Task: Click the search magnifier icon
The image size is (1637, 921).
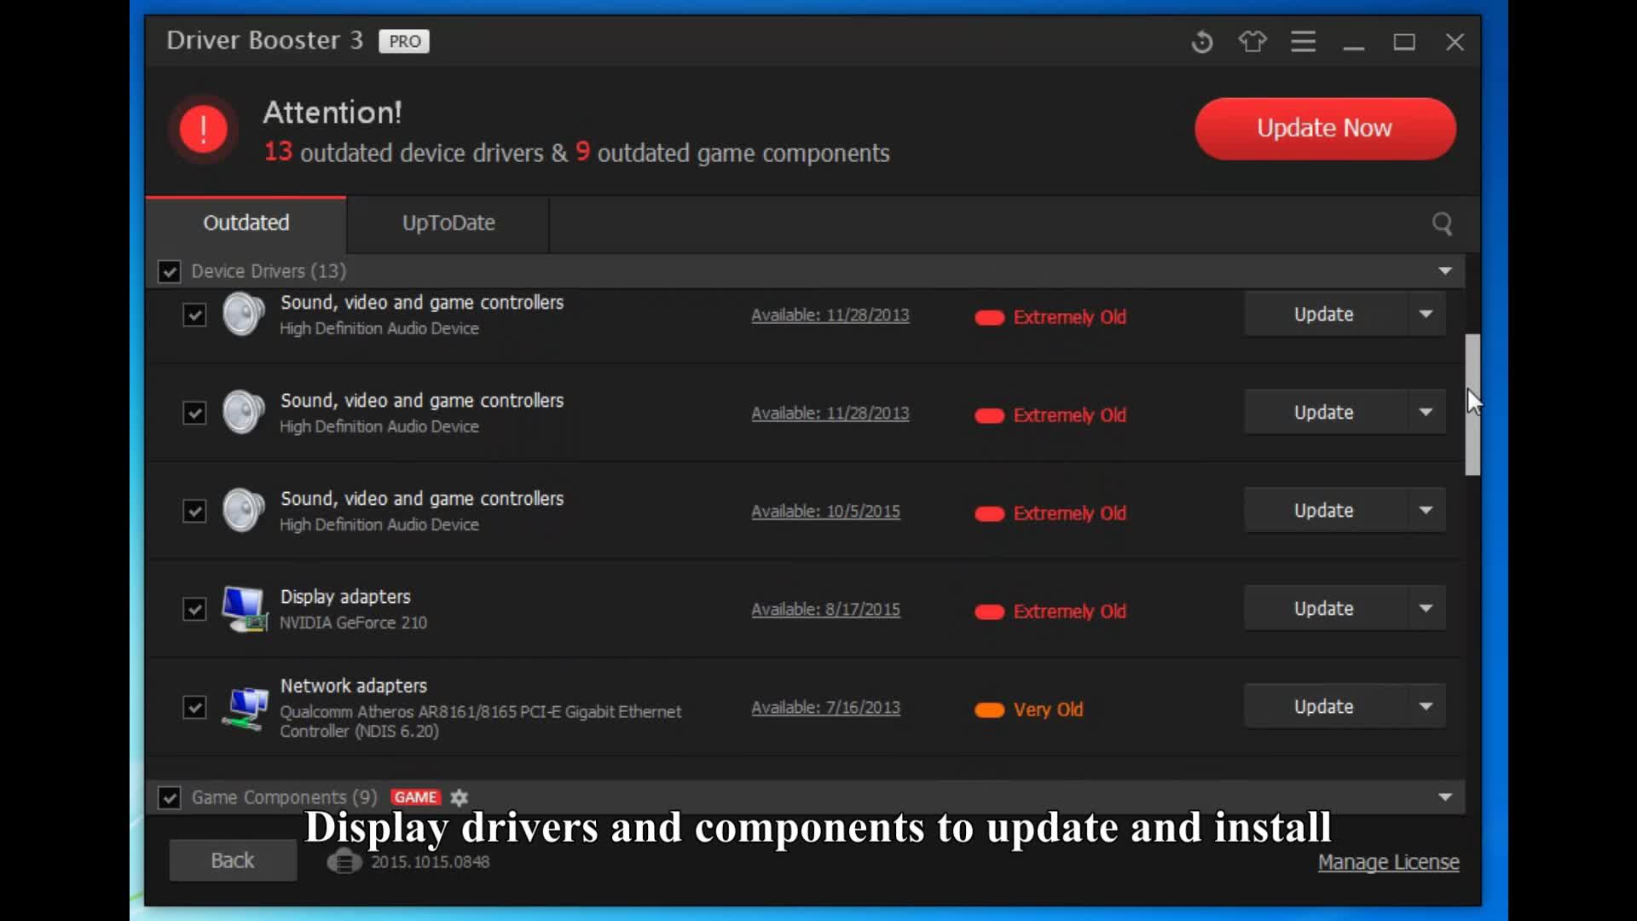Action: [x=1442, y=224]
